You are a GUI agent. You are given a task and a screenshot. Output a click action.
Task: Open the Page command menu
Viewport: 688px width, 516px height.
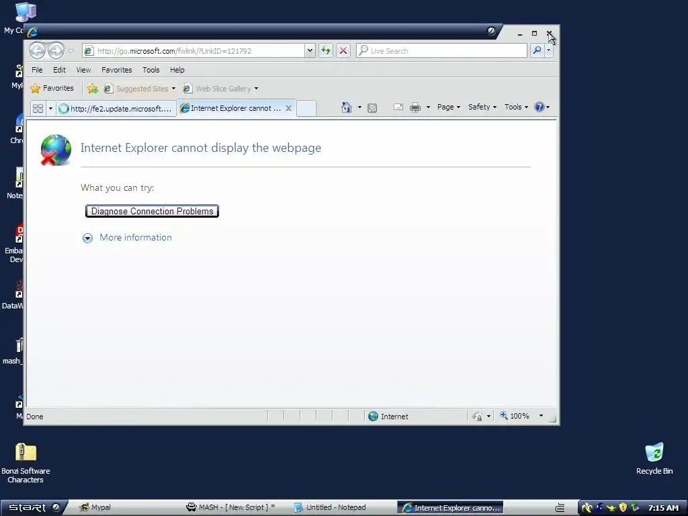tap(448, 107)
